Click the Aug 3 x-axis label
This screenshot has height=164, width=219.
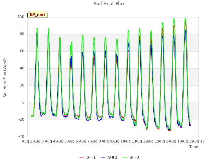click(39, 141)
